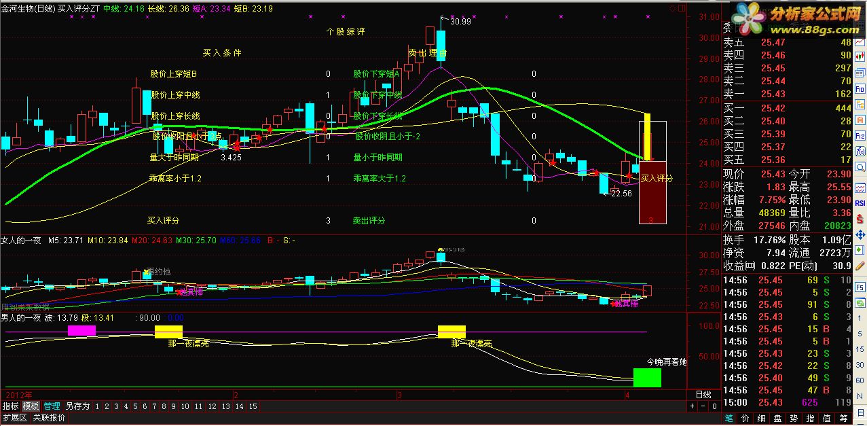Click the 买五 price 25.36
Image resolution: width=867 pixels, height=426 pixels.
(x=773, y=160)
